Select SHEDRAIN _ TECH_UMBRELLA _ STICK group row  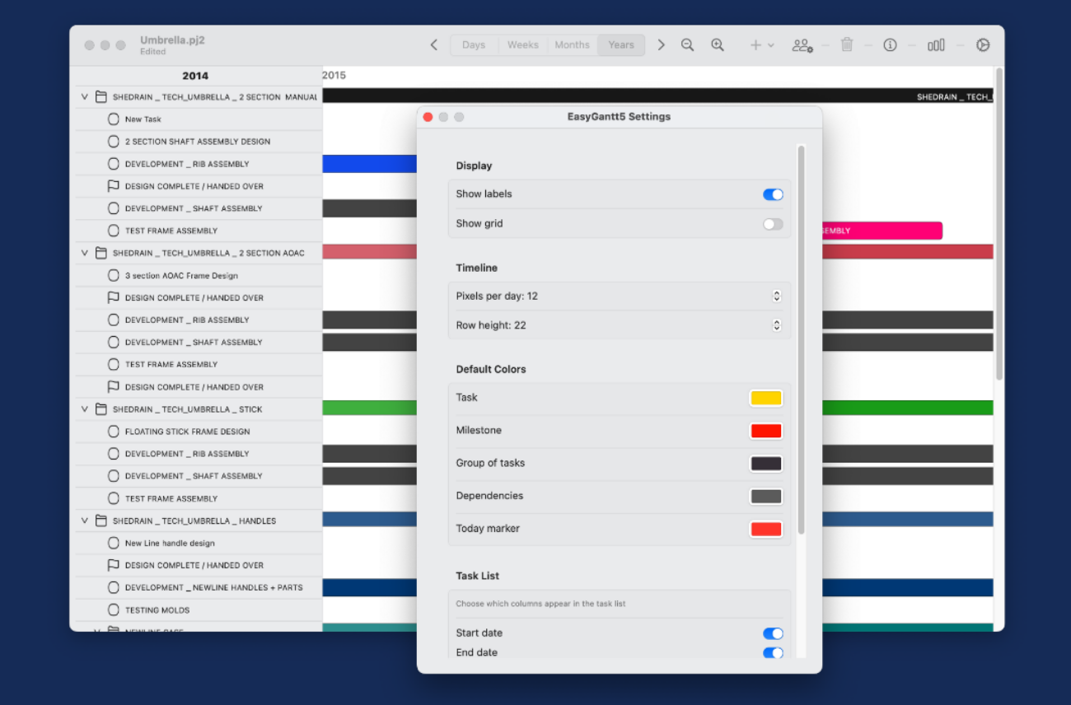(x=199, y=409)
